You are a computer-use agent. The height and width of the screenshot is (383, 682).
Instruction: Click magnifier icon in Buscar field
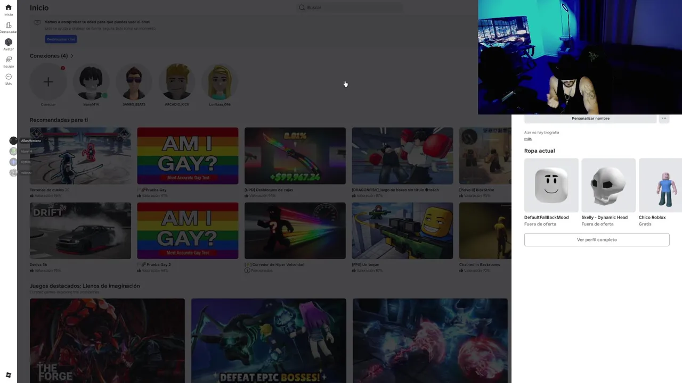tap(302, 7)
